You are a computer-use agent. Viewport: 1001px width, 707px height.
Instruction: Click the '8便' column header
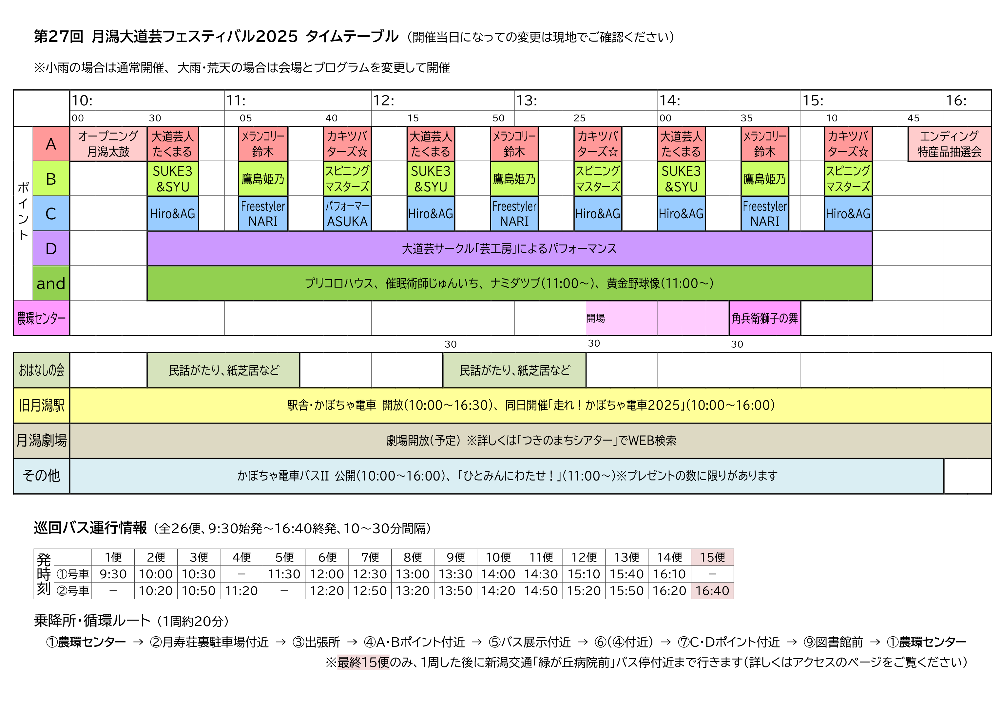tap(413, 558)
